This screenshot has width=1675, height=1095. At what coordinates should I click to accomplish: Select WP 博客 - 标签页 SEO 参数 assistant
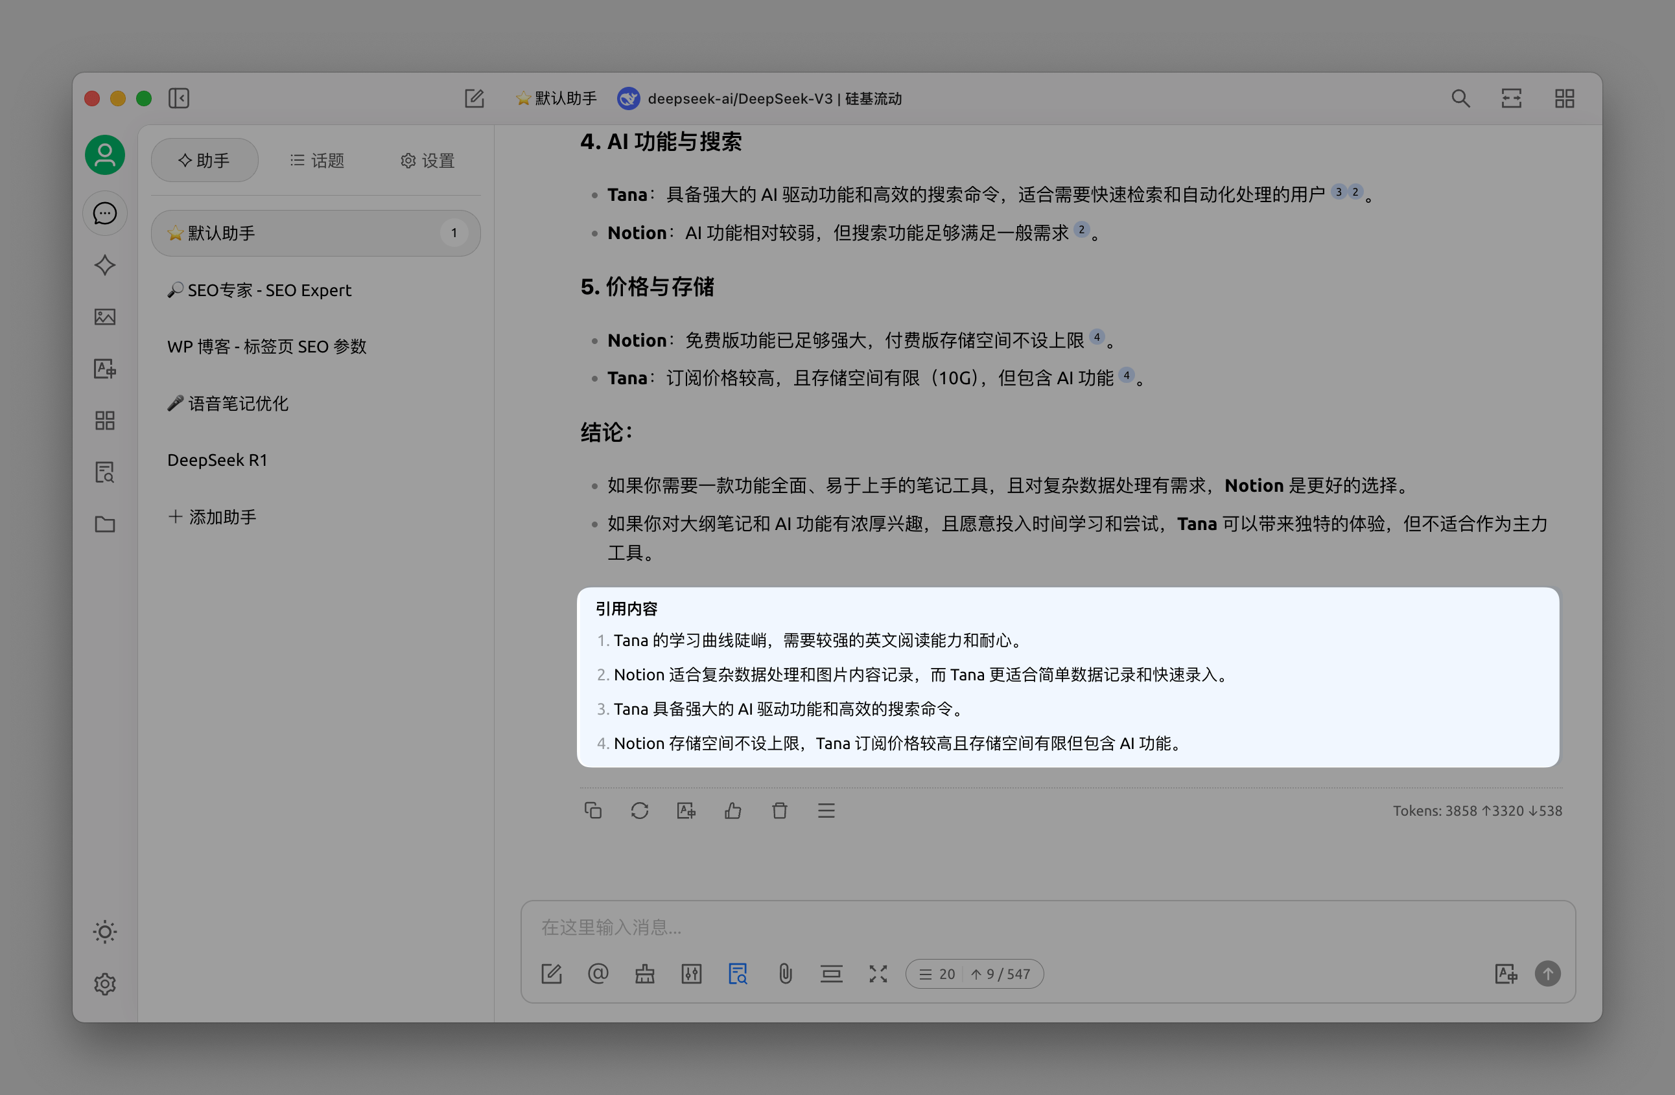click(315, 346)
